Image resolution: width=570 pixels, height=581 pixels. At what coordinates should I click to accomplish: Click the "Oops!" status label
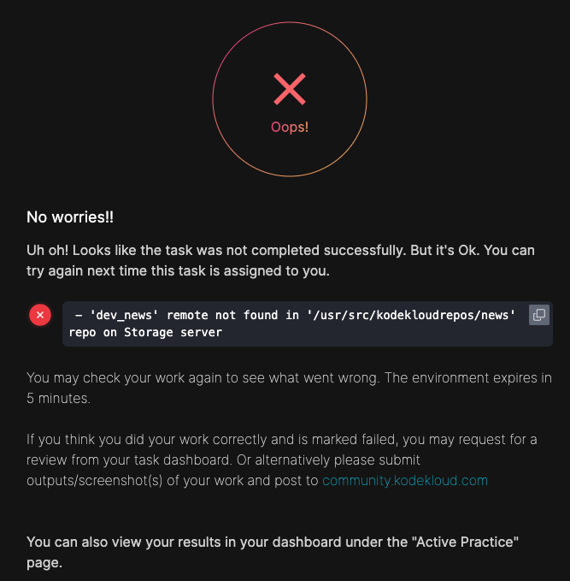[290, 127]
